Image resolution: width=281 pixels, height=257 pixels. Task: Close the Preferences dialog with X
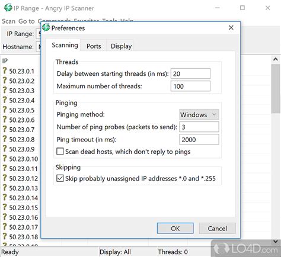[x=231, y=28]
